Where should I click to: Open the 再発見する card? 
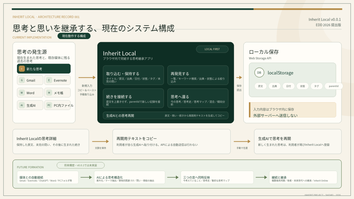pyautogui.click(x=198, y=75)
